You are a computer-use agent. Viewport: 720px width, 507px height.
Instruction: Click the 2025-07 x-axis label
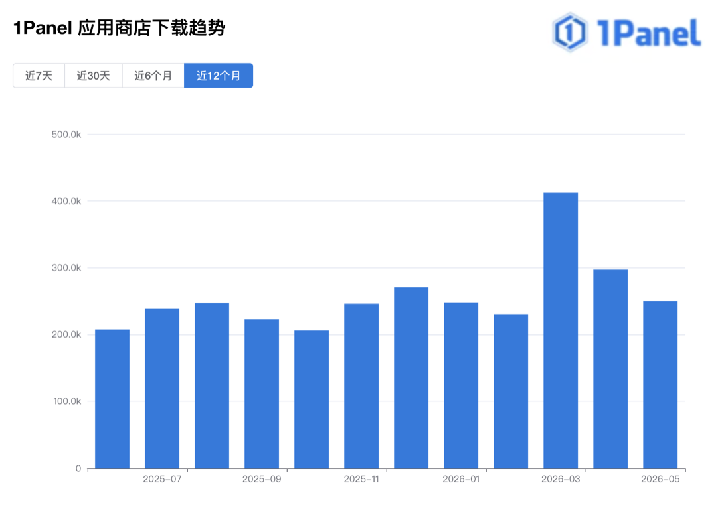[162, 479]
